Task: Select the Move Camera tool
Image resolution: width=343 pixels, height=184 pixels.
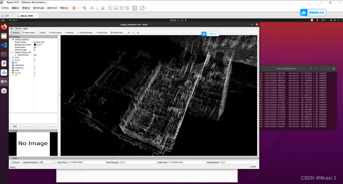Action: (x=29, y=32)
